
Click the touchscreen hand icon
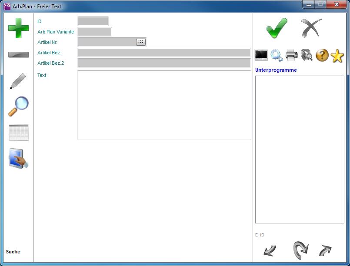tap(19, 159)
